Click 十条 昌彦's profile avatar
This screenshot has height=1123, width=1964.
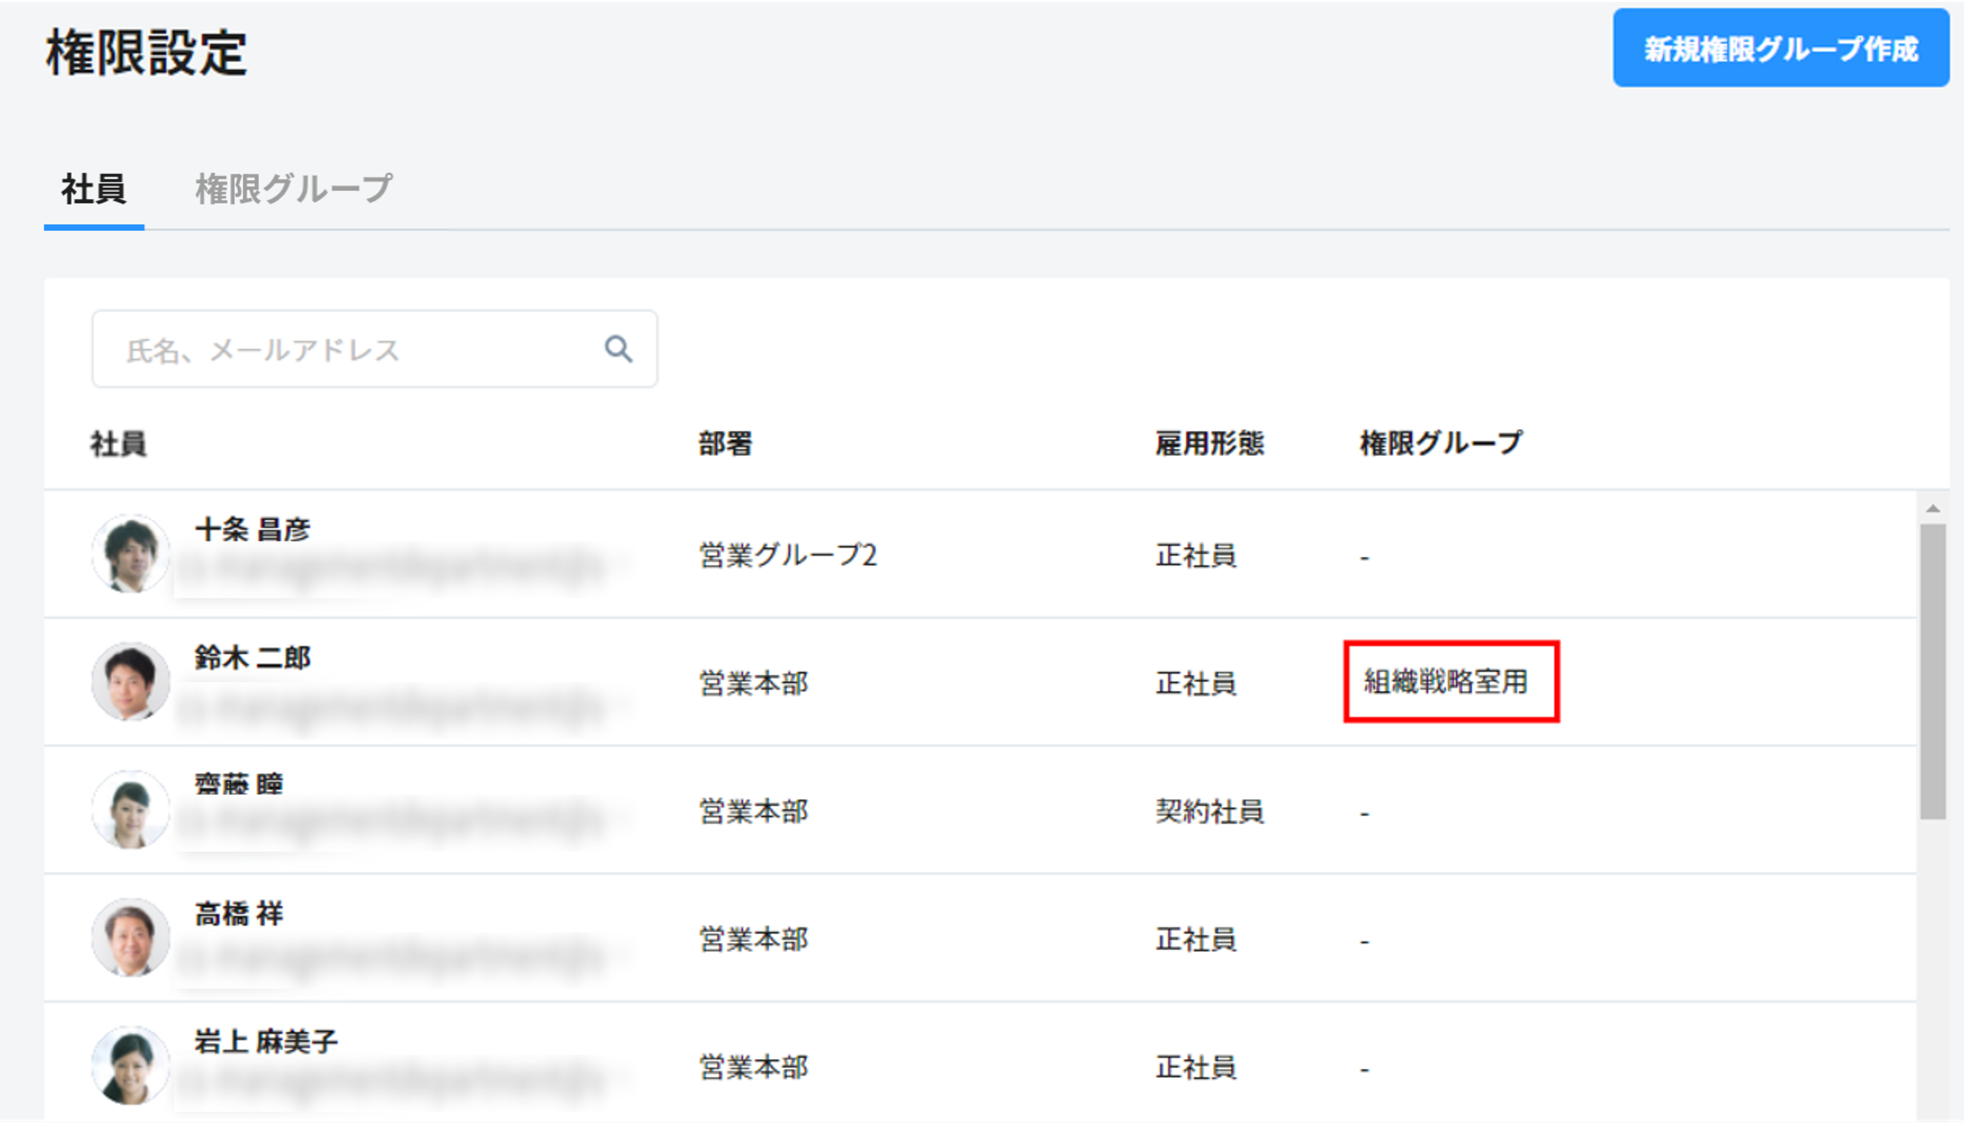pos(130,554)
